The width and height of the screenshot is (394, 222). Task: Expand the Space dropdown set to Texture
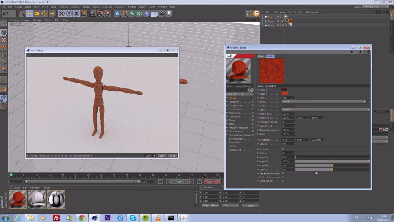325,109
